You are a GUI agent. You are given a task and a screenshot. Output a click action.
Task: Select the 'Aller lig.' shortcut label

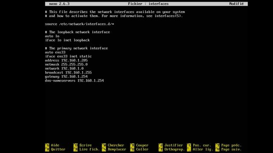click(x=203, y=149)
